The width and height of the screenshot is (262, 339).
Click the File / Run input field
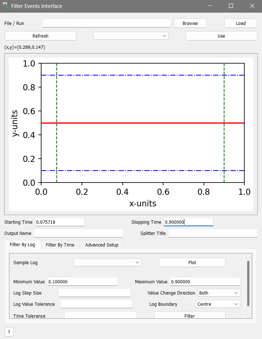(106, 23)
